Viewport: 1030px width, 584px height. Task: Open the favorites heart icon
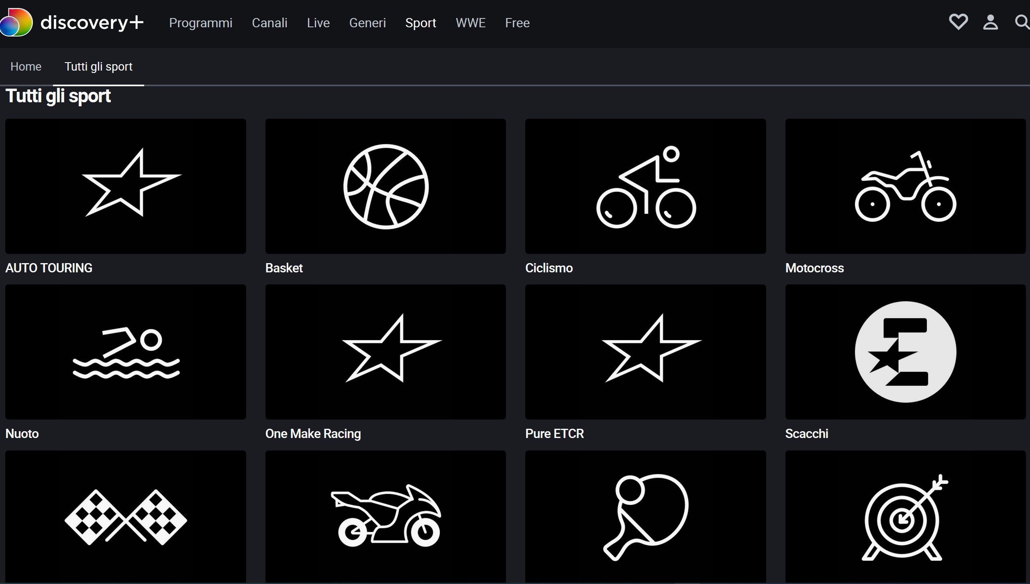coord(958,22)
